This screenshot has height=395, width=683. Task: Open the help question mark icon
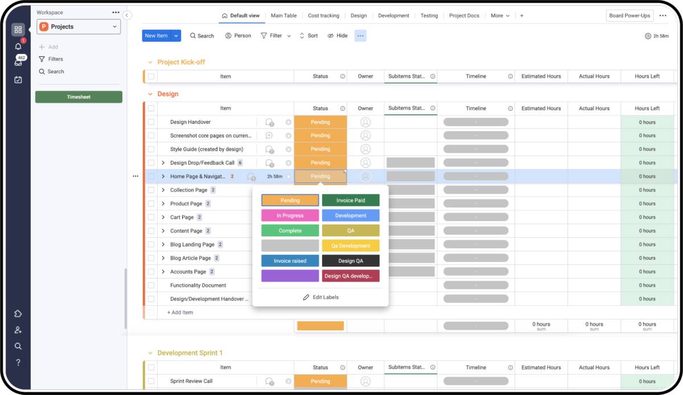tap(18, 362)
